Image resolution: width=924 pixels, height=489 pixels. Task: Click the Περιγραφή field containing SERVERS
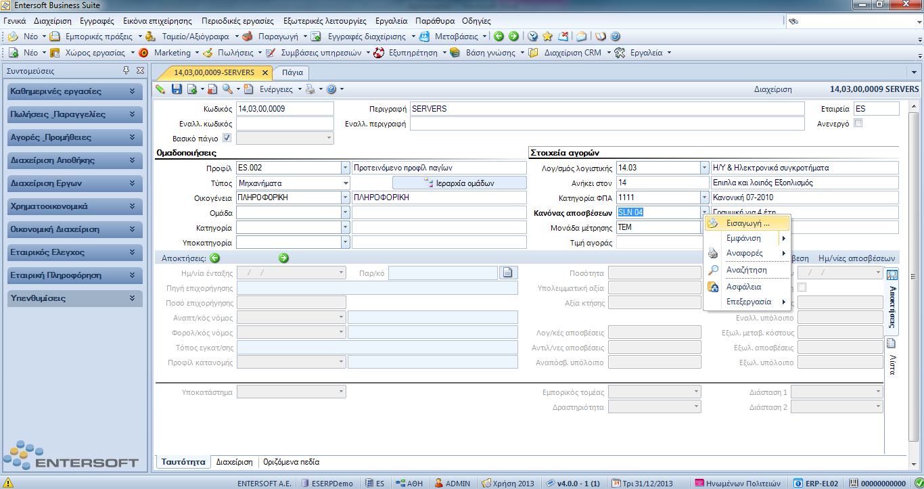(607, 108)
